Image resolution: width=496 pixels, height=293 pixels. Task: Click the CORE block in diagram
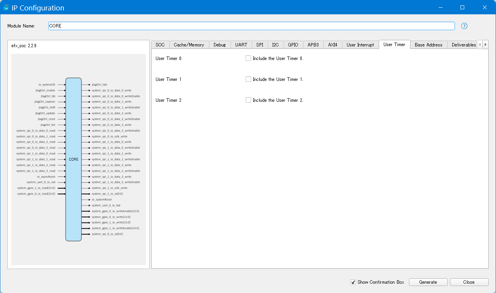tap(74, 159)
